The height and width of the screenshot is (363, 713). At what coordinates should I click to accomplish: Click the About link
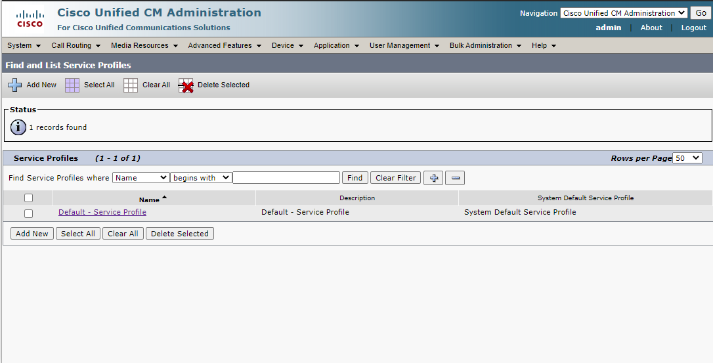point(651,28)
